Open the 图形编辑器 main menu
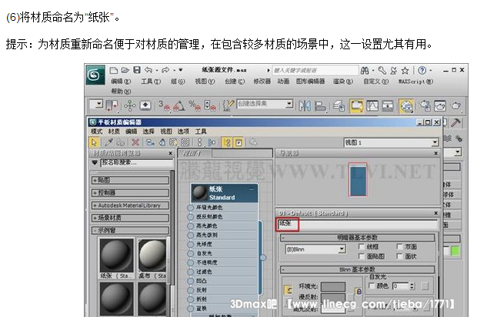The height and width of the screenshot is (317, 477). coord(310,82)
